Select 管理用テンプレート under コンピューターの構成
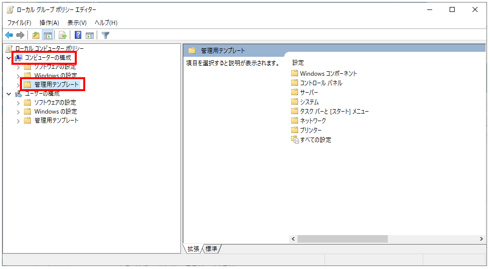Viewport: 490px width, 269px height. pos(56,85)
